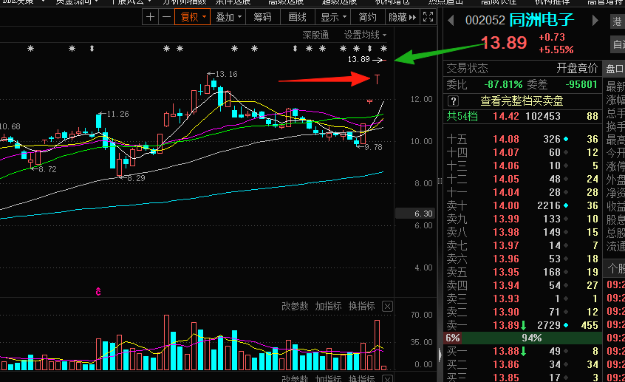The image size is (625, 382).
Task: Click the +5.55% change percentage
Action: click(556, 50)
